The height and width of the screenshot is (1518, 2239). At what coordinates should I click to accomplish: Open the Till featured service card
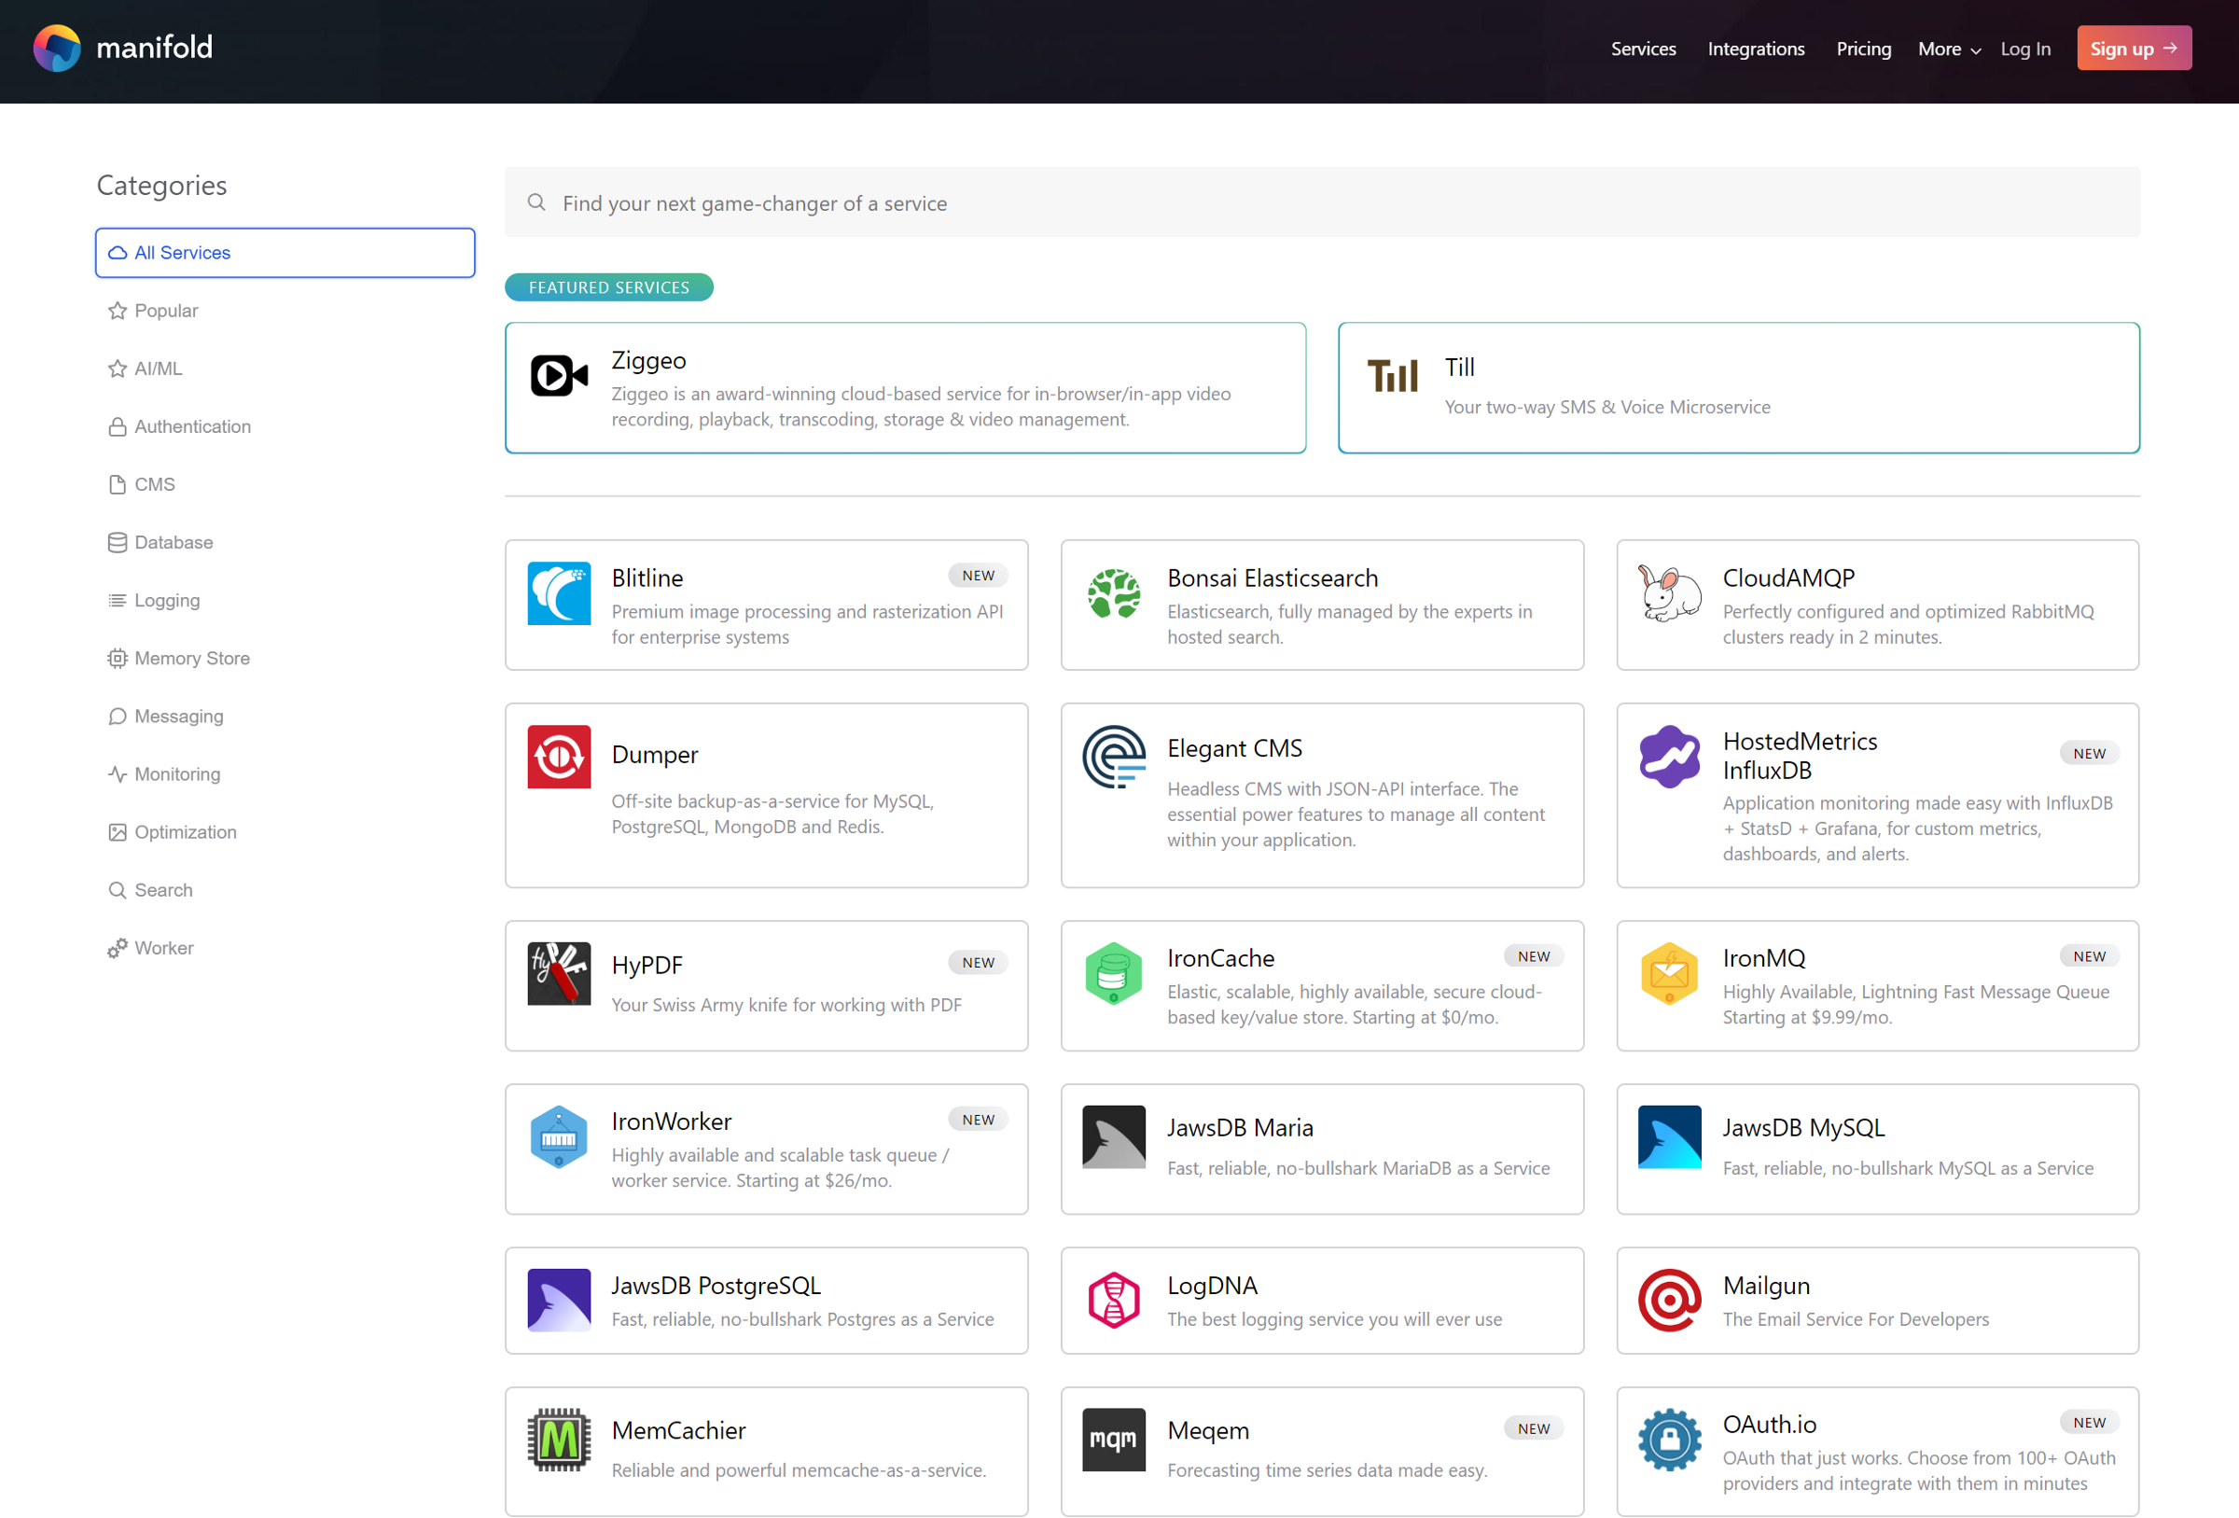tap(1738, 387)
